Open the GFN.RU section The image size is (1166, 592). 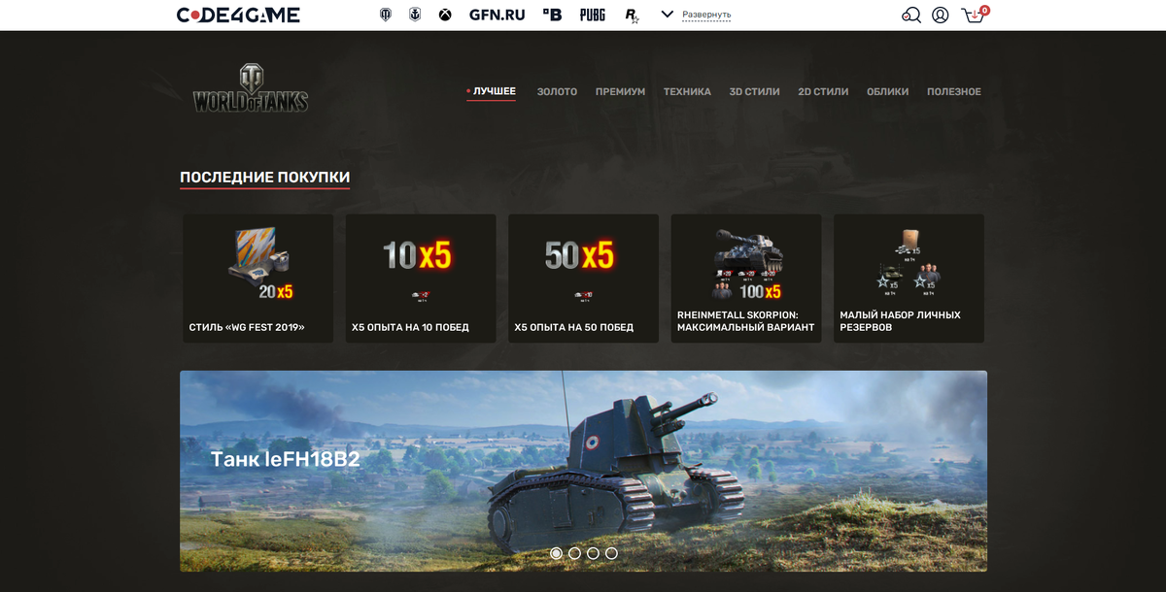pos(497,15)
